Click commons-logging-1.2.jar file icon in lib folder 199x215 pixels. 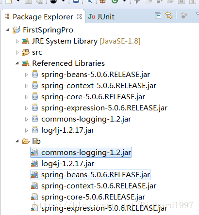tap(34, 153)
